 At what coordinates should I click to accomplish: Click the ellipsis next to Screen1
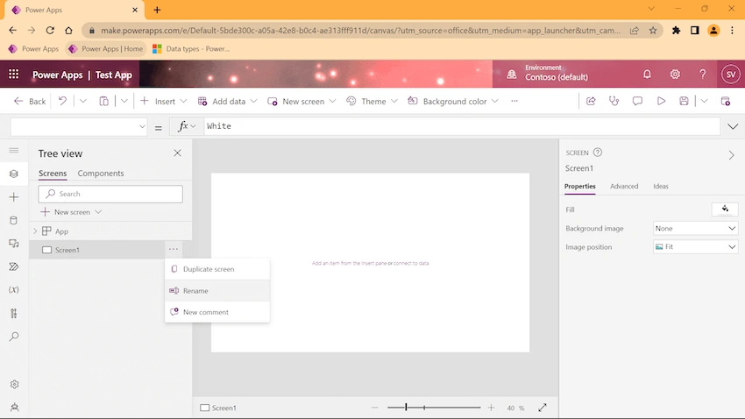[174, 249]
